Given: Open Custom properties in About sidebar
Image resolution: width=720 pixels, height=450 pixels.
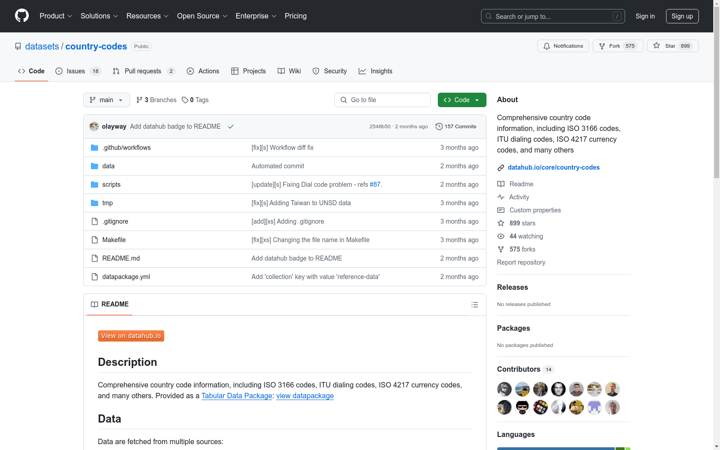Looking at the screenshot, I should point(529,210).
